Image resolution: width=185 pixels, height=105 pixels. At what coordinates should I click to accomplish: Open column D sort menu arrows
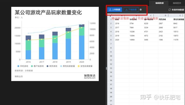[x=168, y=15]
